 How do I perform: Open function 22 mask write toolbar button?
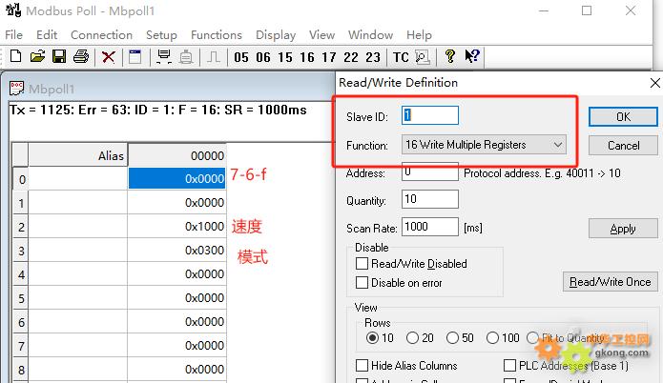coord(351,57)
